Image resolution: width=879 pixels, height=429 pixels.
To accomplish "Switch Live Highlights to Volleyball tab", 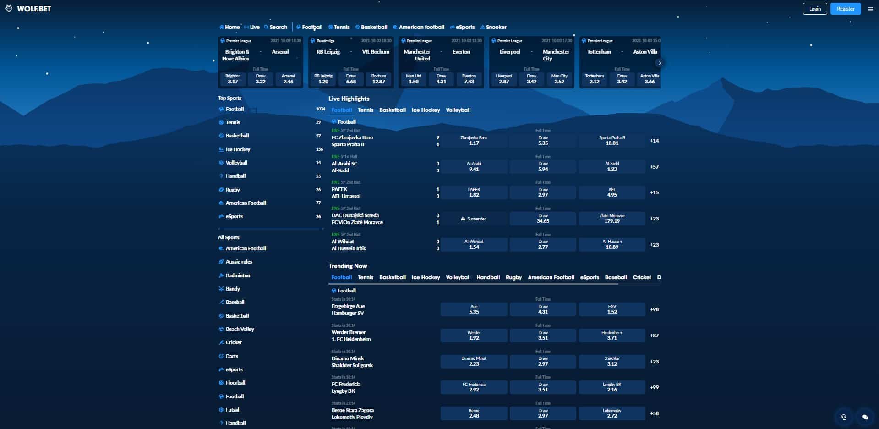I will (x=458, y=110).
